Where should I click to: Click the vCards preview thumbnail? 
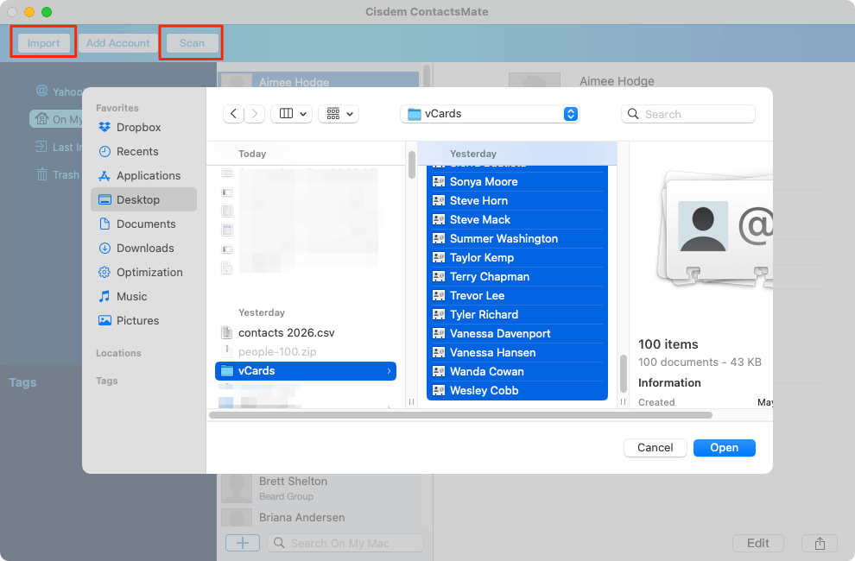click(x=714, y=228)
